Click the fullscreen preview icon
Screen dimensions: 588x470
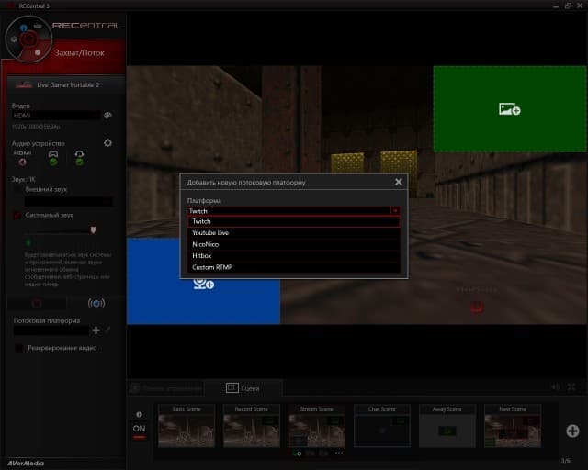click(x=571, y=387)
